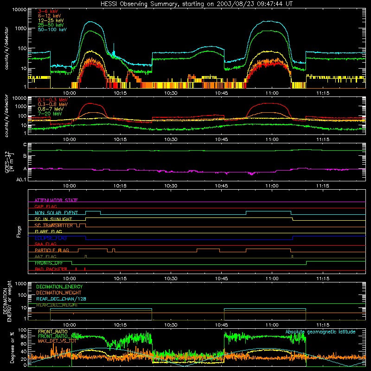Click the cyan 50-100 keV peak near 10:05
This screenshot has height=371, width=371.
(91, 22)
